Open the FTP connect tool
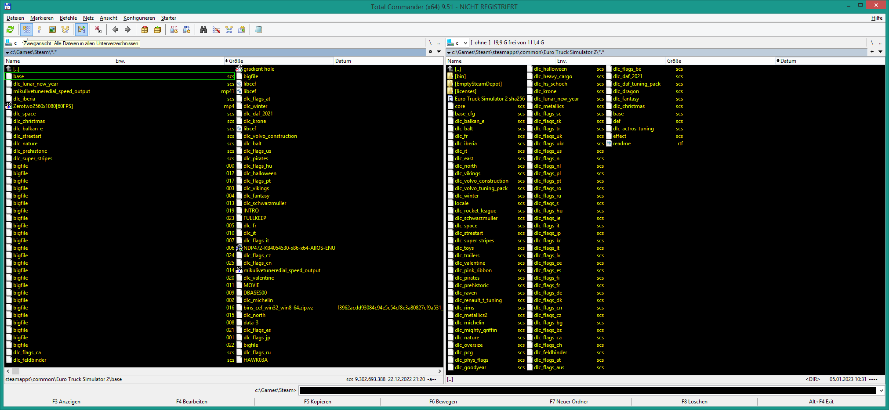 174,29
